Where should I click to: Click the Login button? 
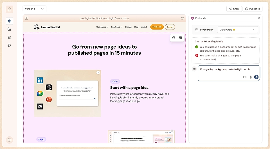[170, 27]
